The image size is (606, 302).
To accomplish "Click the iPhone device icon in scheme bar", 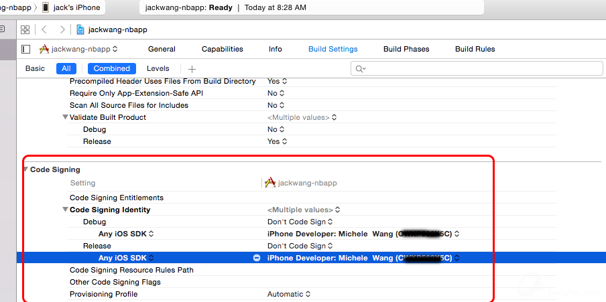I will 46,7.
